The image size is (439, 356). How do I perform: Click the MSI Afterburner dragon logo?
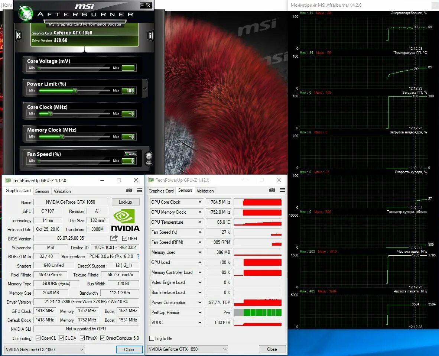point(26,13)
